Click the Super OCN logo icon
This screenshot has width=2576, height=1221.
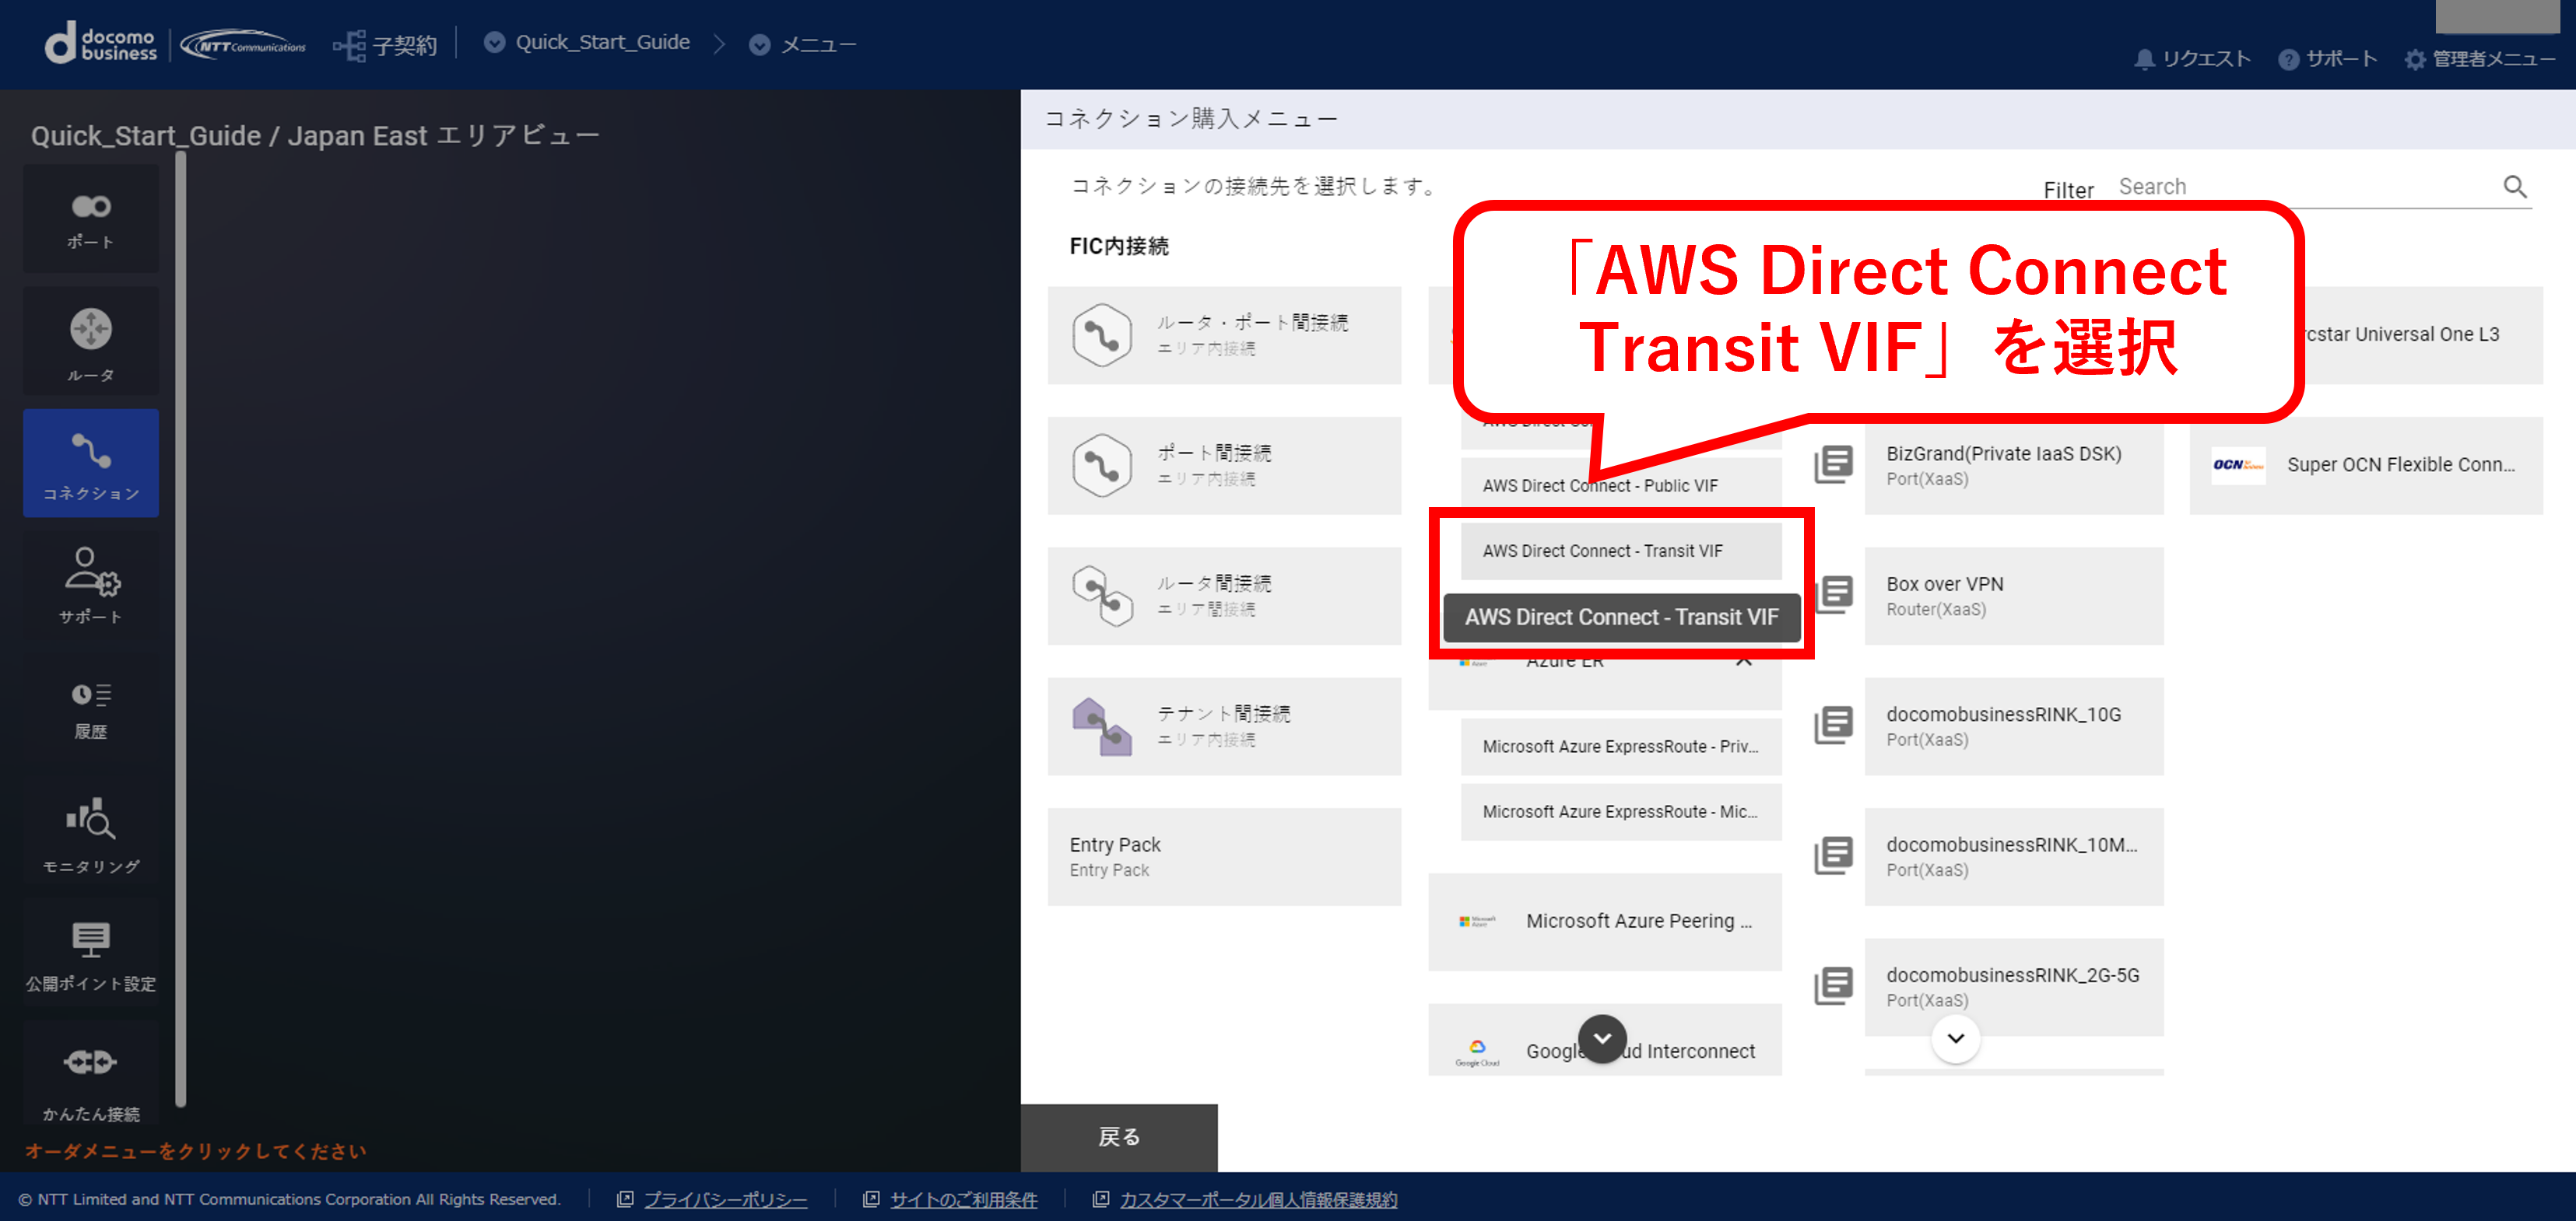point(2238,466)
